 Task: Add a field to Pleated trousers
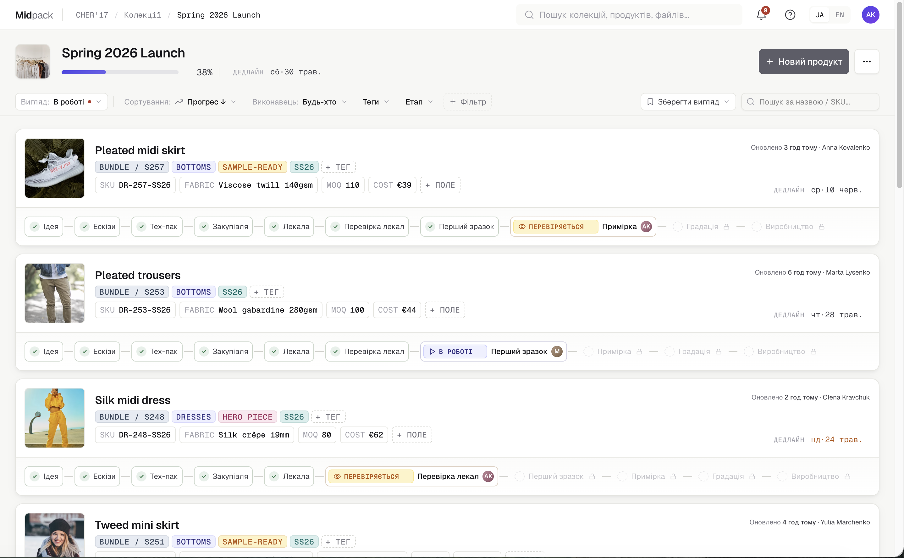[445, 310]
